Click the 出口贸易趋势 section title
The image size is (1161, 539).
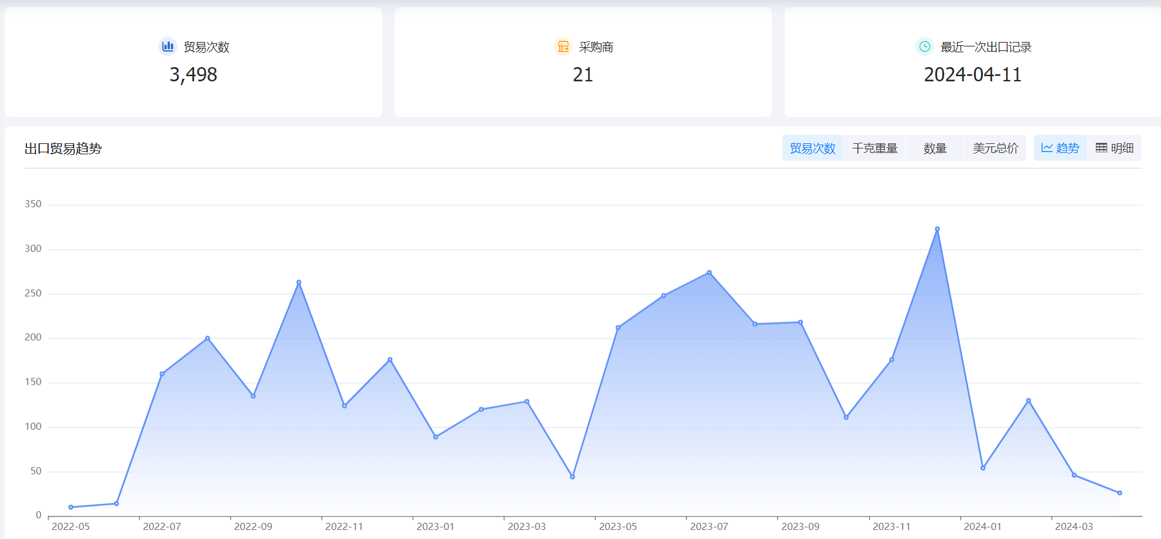tap(63, 148)
